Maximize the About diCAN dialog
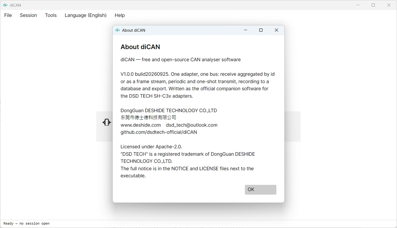397x228 pixels. [x=261, y=30]
